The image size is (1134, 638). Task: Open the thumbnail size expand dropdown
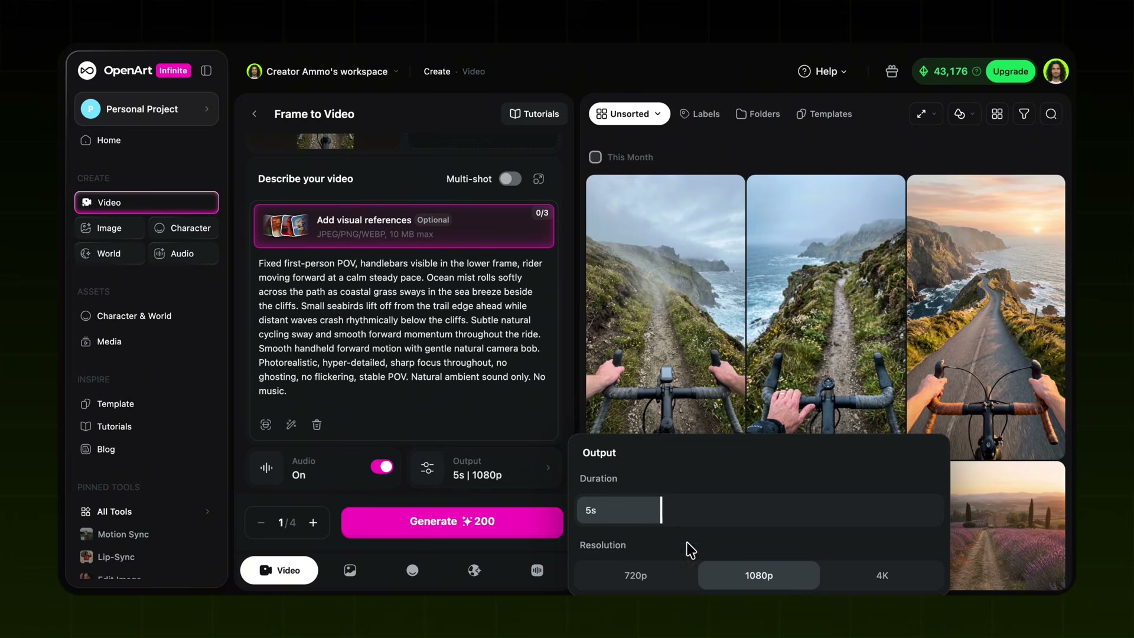[926, 114]
